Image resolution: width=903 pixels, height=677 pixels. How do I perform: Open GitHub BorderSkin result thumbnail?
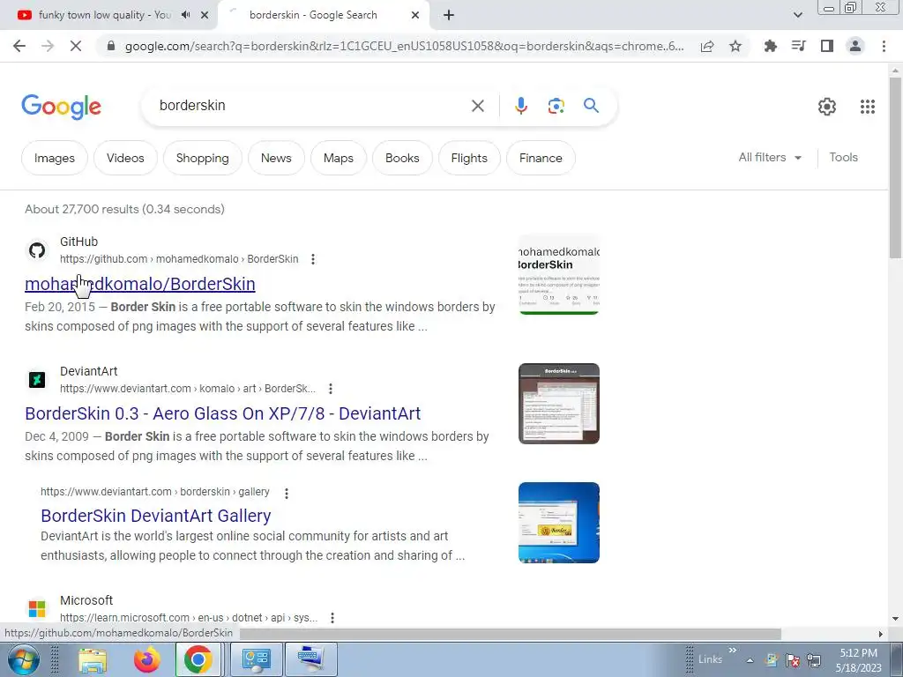[558, 274]
